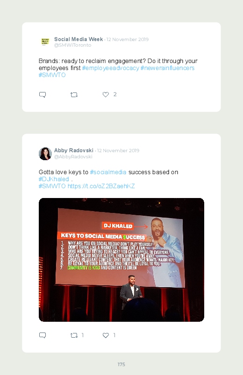Open the #socialmedia hashtag
The height and width of the screenshot is (375, 243).
(x=108, y=172)
